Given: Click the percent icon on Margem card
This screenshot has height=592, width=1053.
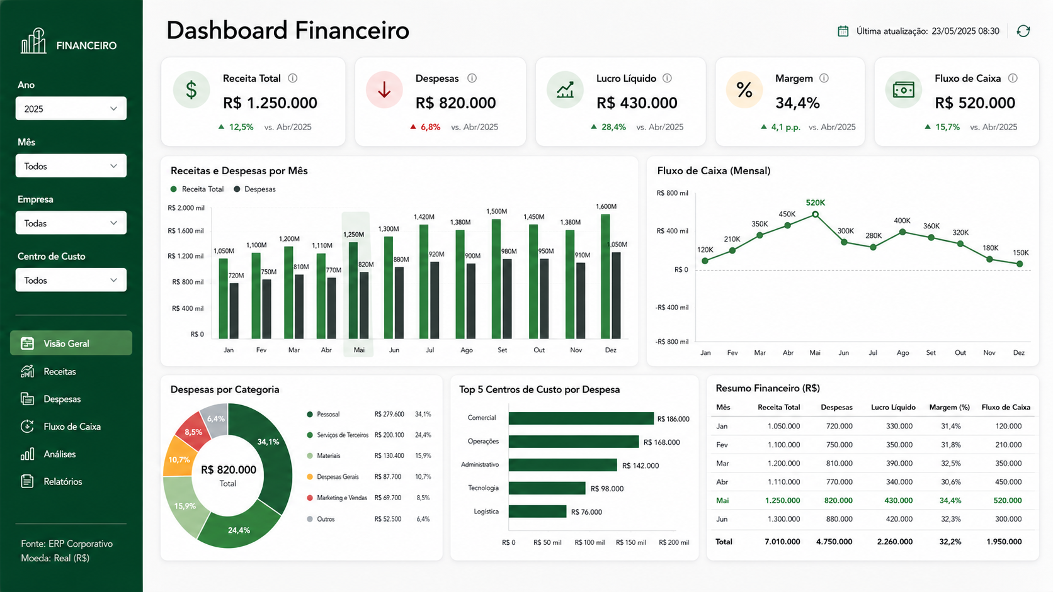Looking at the screenshot, I should [x=744, y=90].
